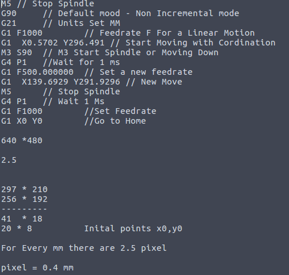Viewport: 289px width, 275px height.
Task: Place cursor in the first M5 Stop Spindle line
Action: 48,3
